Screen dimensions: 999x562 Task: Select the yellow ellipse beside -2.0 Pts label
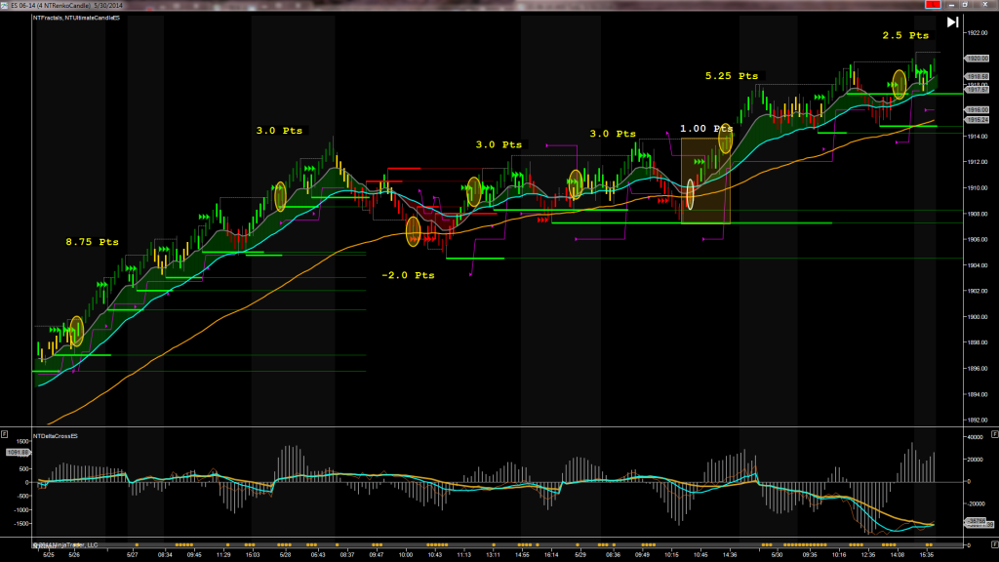click(413, 231)
